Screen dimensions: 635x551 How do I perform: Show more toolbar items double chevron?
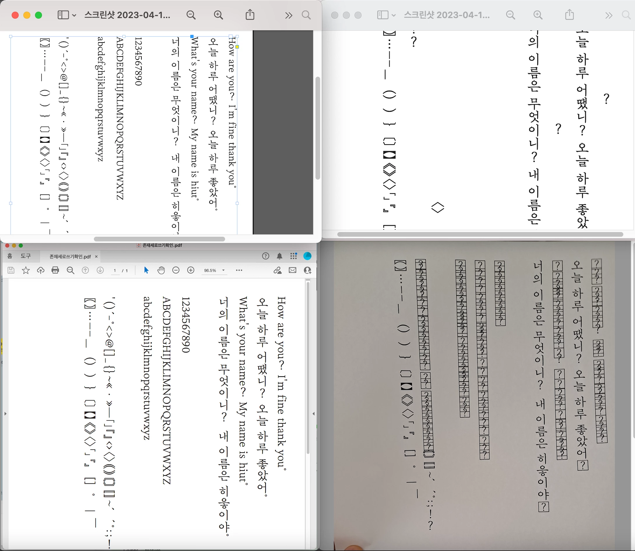tap(288, 15)
